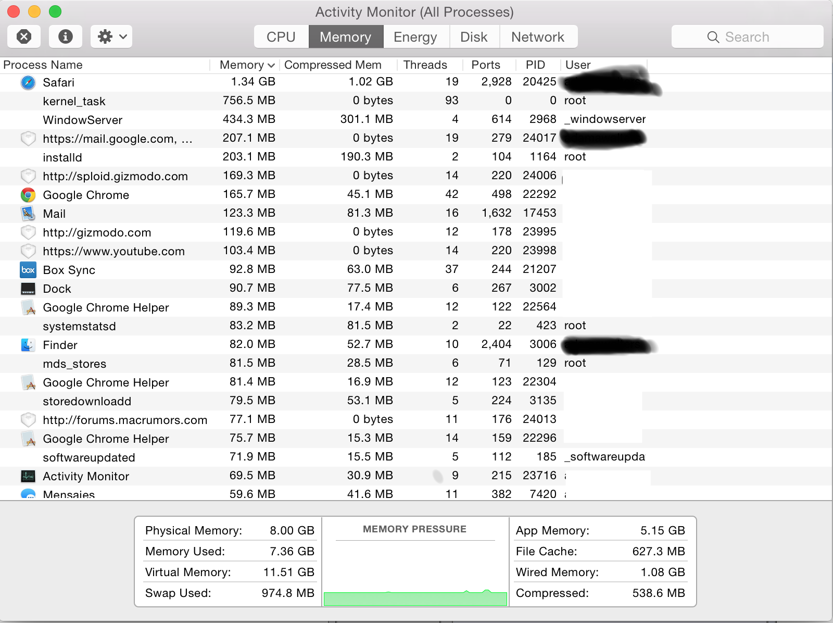Click the Swap Used 974.8 MB value

coord(288,593)
